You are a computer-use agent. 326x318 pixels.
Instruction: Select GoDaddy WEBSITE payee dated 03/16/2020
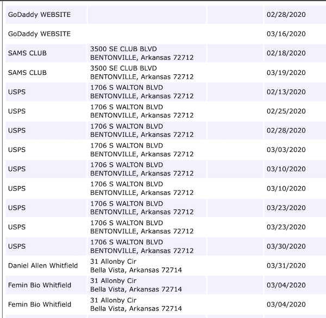point(39,34)
